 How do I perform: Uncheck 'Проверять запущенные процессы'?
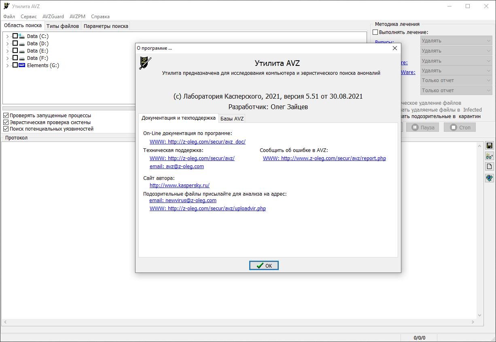click(x=6, y=116)
